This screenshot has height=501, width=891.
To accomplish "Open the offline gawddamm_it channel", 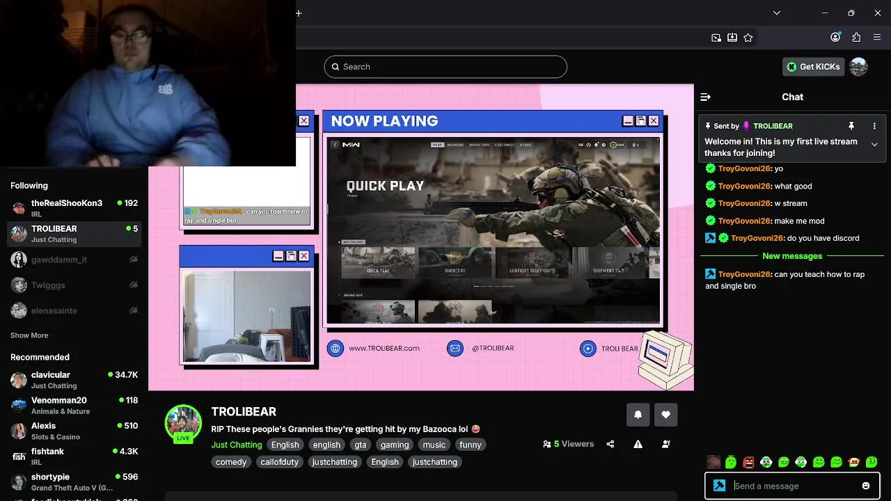I will coord(74,260).
